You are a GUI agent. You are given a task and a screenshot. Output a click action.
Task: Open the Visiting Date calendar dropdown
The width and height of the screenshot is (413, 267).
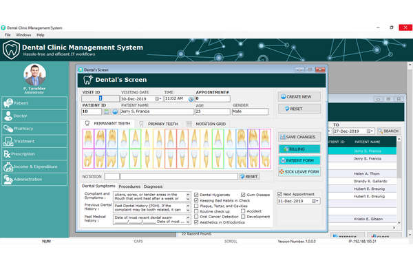(158, 98)
